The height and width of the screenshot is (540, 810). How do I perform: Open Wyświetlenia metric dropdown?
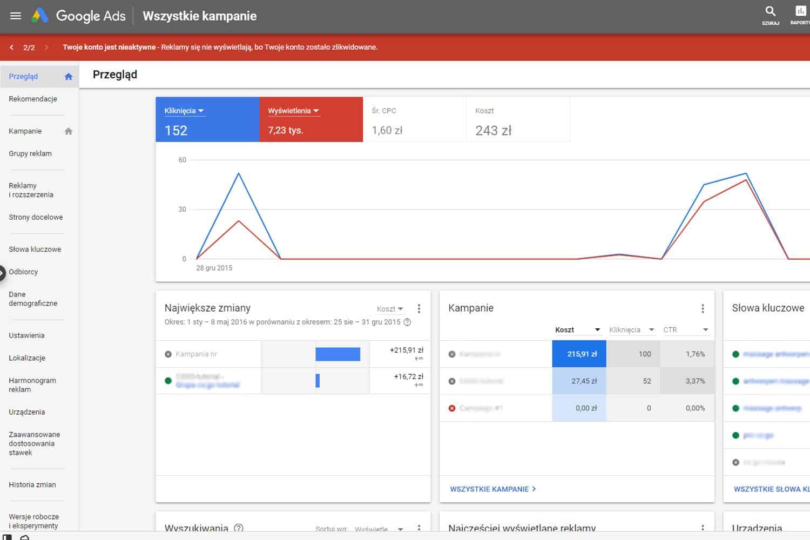[294, 111]
